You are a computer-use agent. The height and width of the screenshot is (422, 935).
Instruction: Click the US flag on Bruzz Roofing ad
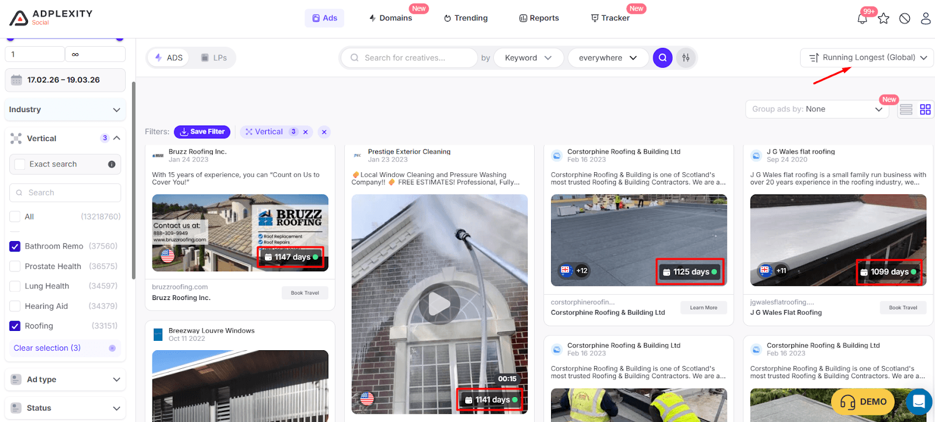[168, 256]
